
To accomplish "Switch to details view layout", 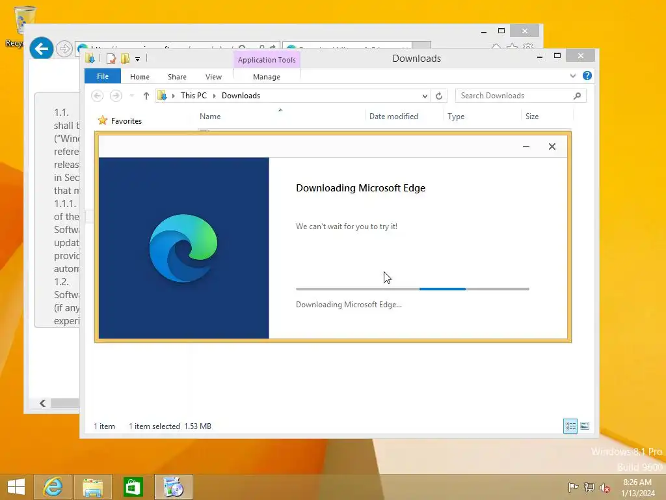I will coord(570,426).
